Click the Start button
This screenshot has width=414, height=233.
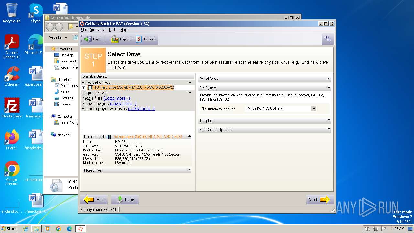point(9,228)
